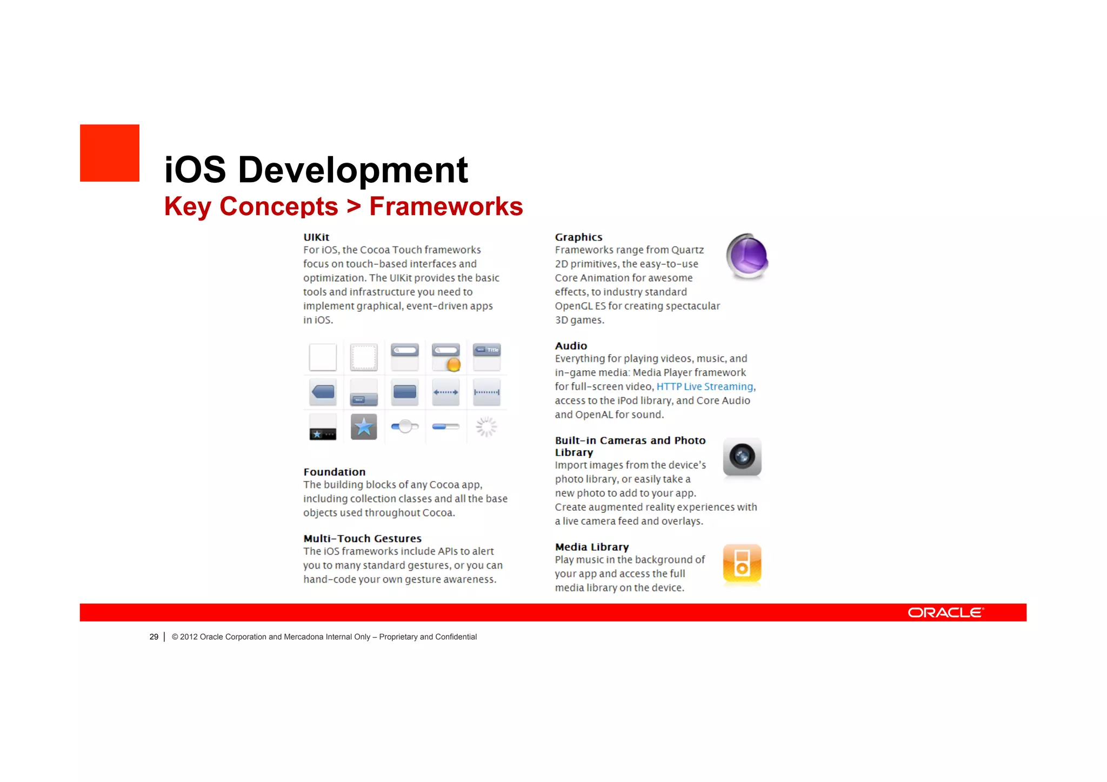Click the plain white view icon
1107x782 pixels.
coord(323,357)
